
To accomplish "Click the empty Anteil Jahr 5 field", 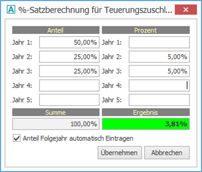I will click(69, 100).
